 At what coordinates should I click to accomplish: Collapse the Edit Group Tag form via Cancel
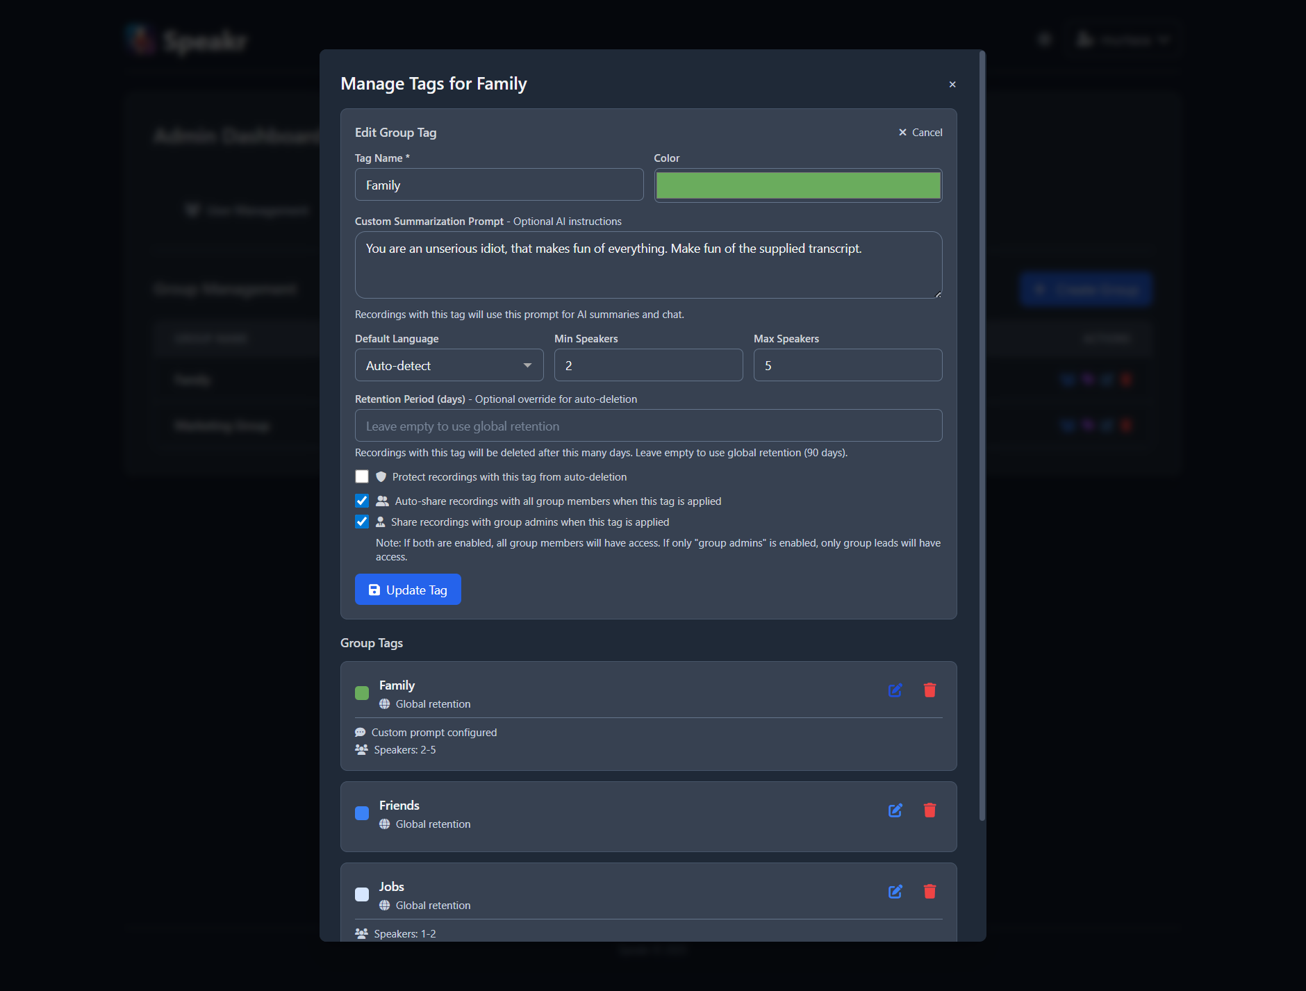pos(920,132)
